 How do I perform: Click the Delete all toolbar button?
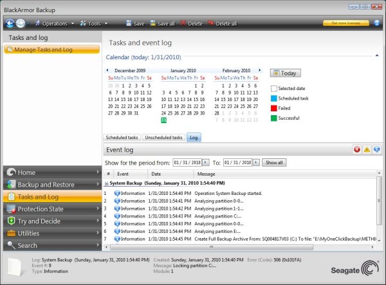(223, 24)
